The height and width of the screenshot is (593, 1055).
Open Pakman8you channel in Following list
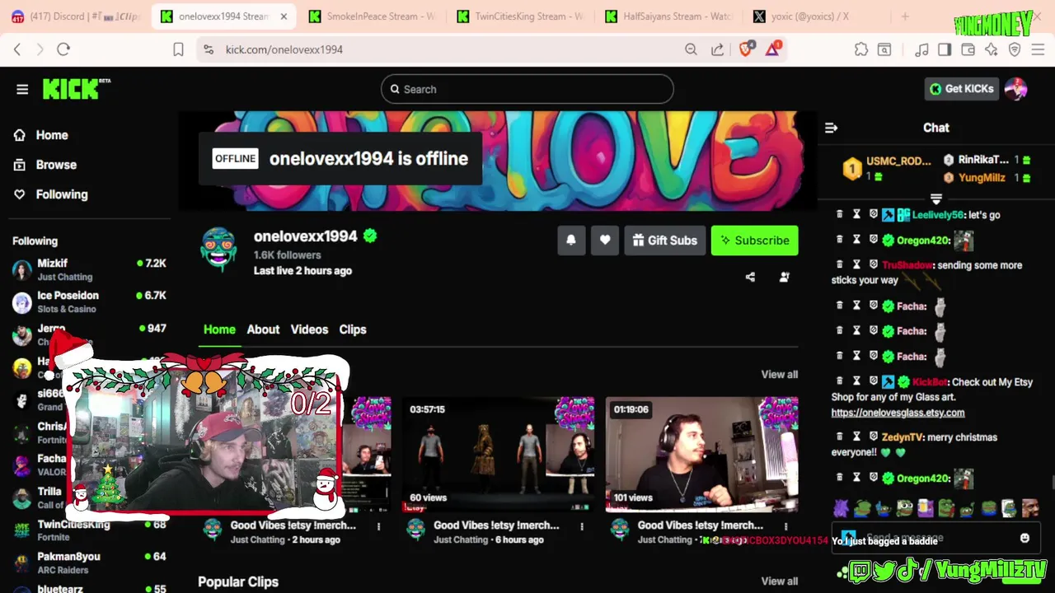(89, 563)
